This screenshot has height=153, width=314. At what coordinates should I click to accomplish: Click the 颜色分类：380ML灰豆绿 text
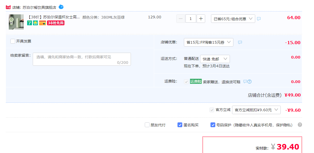tap(104, 17)
